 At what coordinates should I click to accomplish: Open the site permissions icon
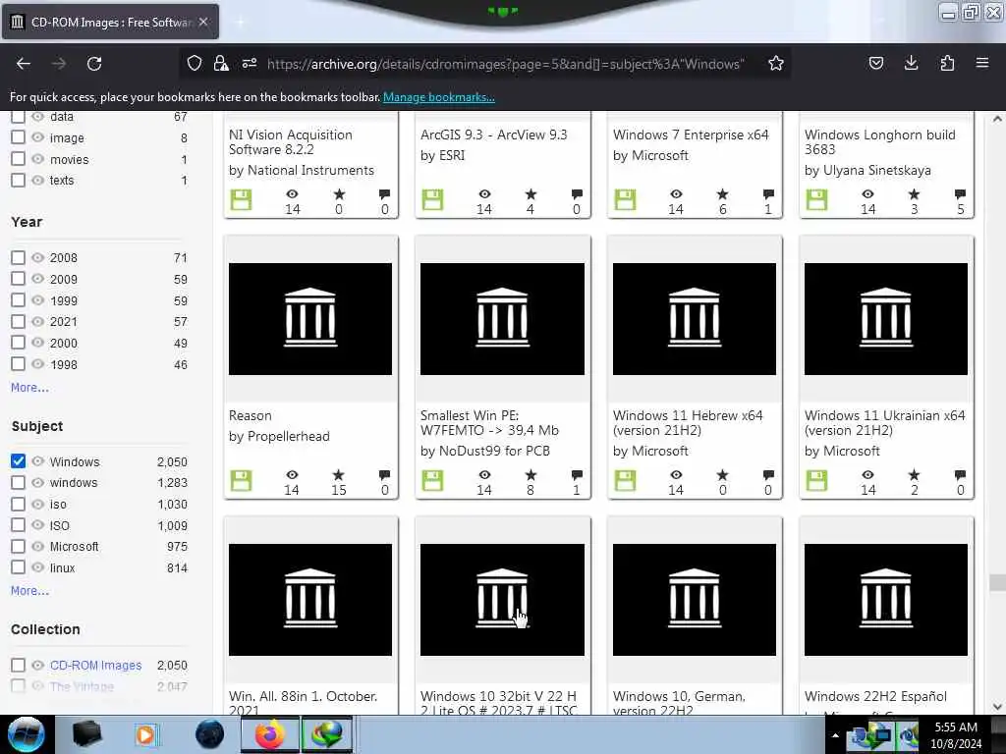(250, 64)
